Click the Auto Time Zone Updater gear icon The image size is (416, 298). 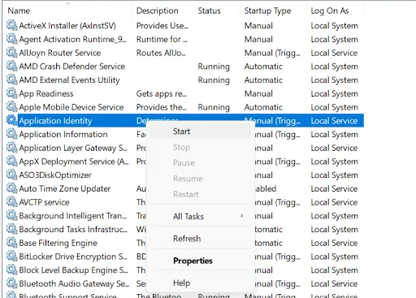[x=11, y=188]
